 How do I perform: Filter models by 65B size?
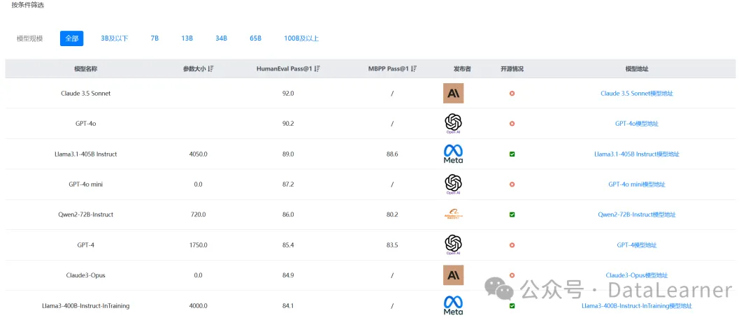tap(256, 38)
